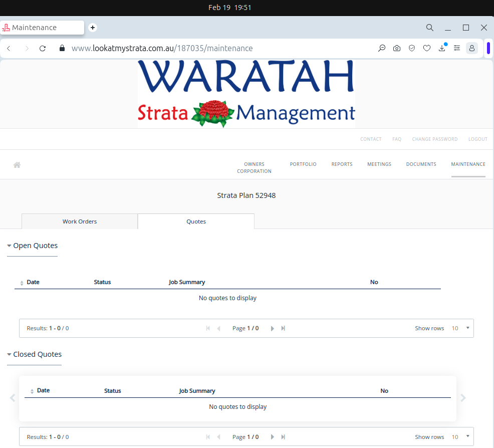Screen dimensions: 494x448
Task: Click the left arrow beside Closed Quotes table
Action: 13,398
